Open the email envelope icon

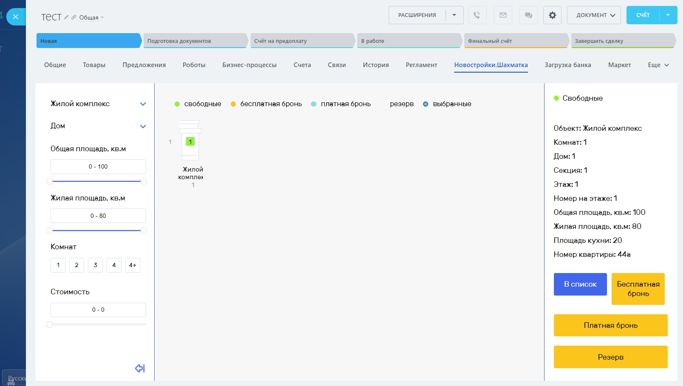(x=503, y=15)
